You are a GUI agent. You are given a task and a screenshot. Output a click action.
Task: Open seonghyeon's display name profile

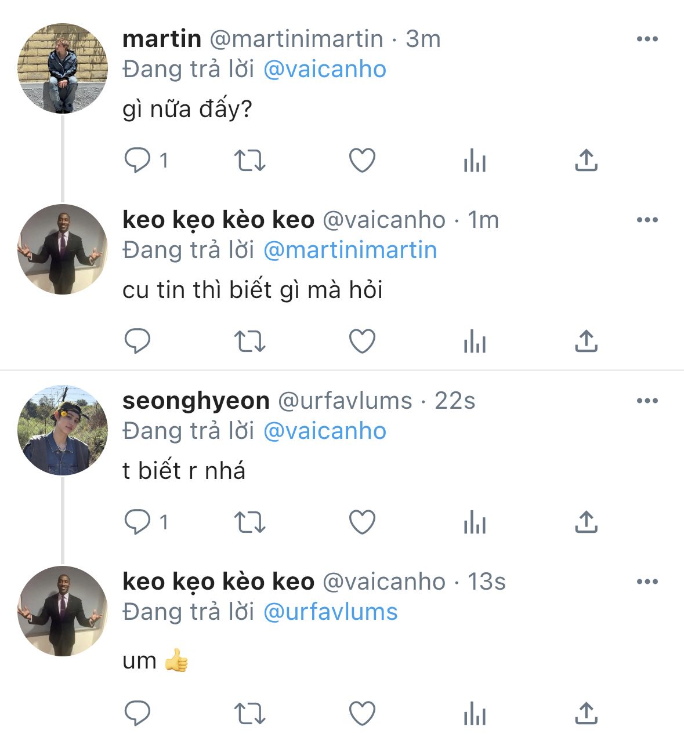pos(196,401)
